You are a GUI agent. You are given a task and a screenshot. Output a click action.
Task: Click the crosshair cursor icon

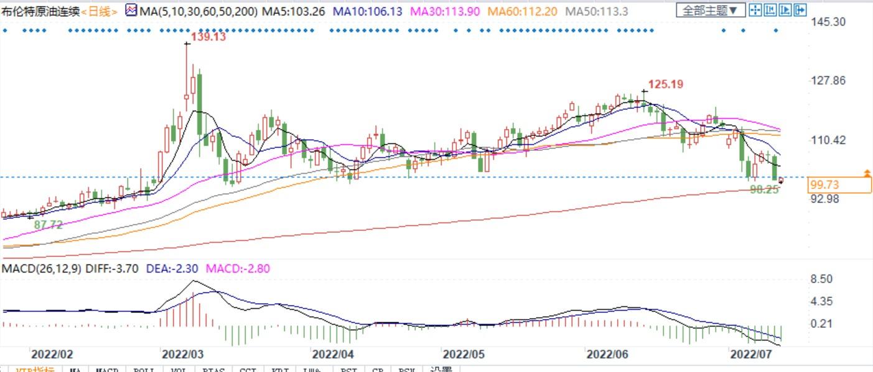pos(755,10)
